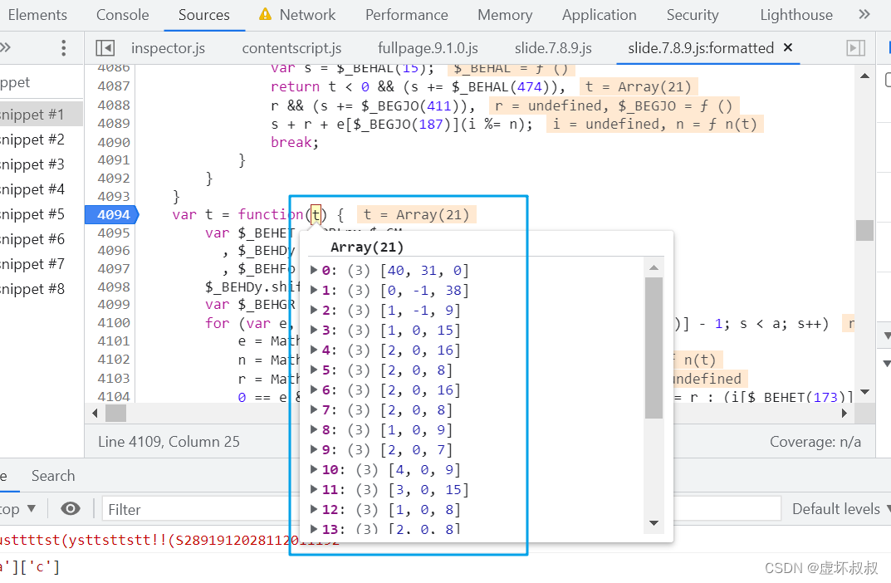Expand array entry 2 in popup

tap(313, 310)
